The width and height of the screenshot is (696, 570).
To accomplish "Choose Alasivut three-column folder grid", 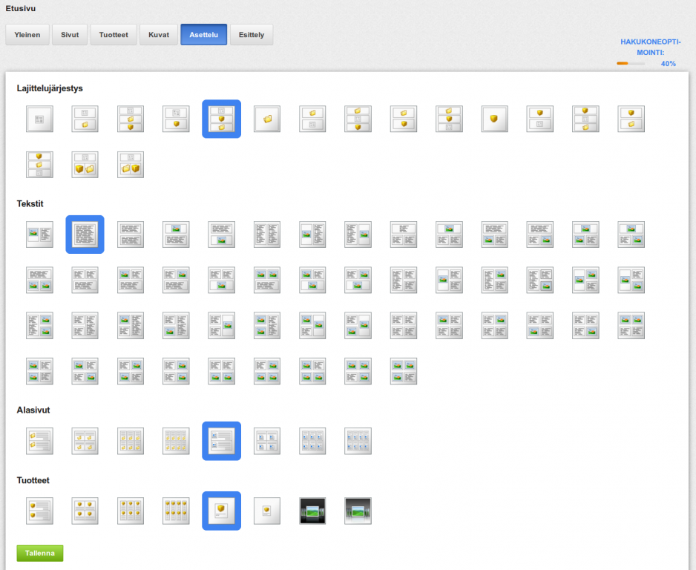I will (x=131, y=441).
